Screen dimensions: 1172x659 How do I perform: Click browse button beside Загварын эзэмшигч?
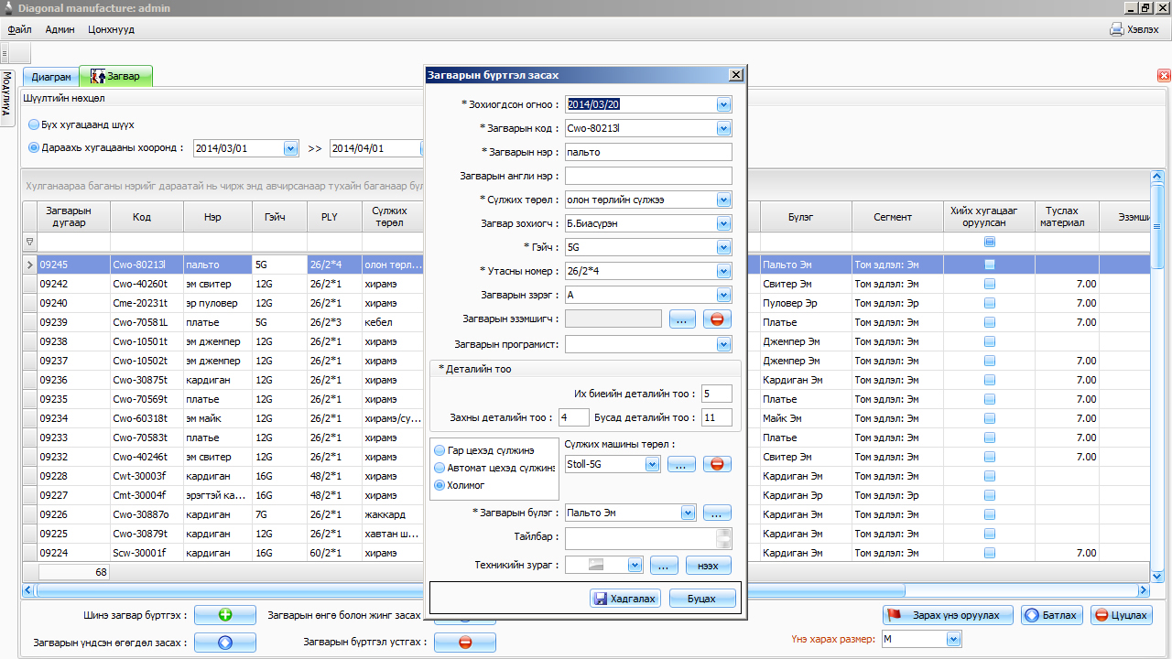tap(682, 319)
